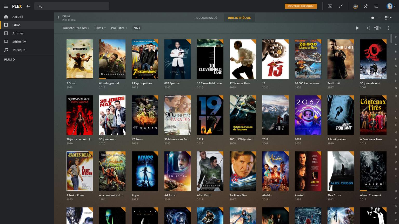Click the À Couteaux Tirés title
Image resolution: width=399 pixels, height=224 pixels.
(371, 139)
